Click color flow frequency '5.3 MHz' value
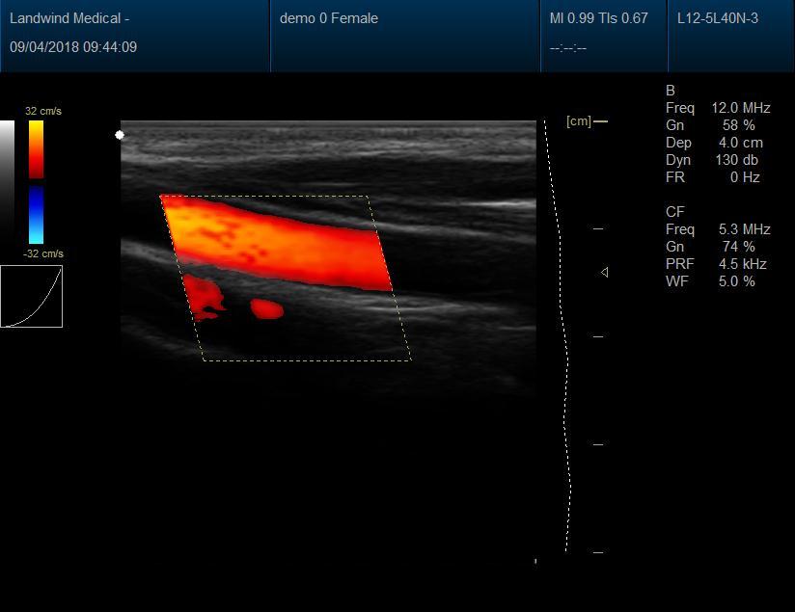The height and width of the screenshot is (612, 795). [744, 229]
